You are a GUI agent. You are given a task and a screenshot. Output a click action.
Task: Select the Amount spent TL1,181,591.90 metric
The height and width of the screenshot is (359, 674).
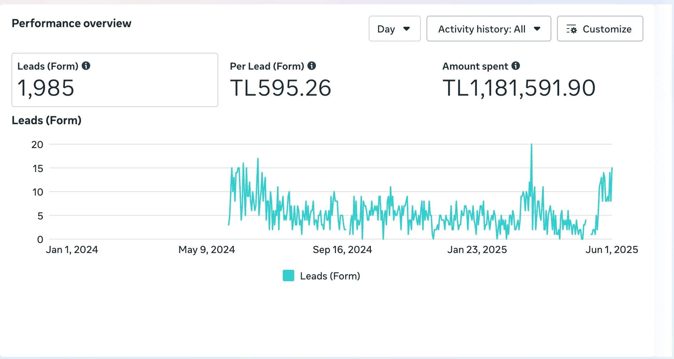(519, 81)
